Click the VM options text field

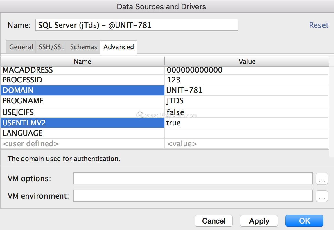[x=193, y=179]
